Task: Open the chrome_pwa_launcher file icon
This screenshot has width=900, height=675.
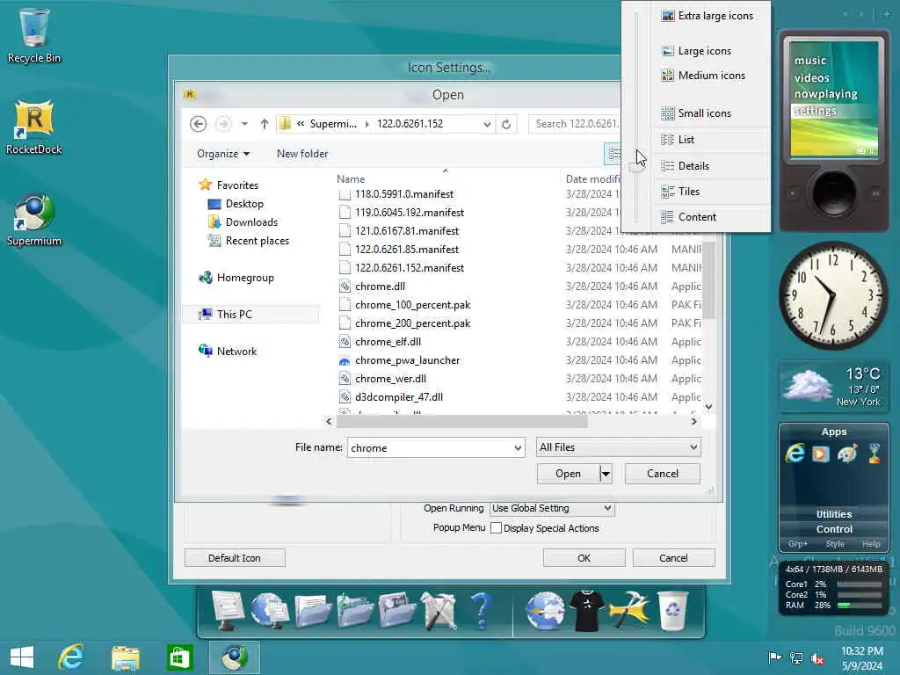Action: (345, 360)
